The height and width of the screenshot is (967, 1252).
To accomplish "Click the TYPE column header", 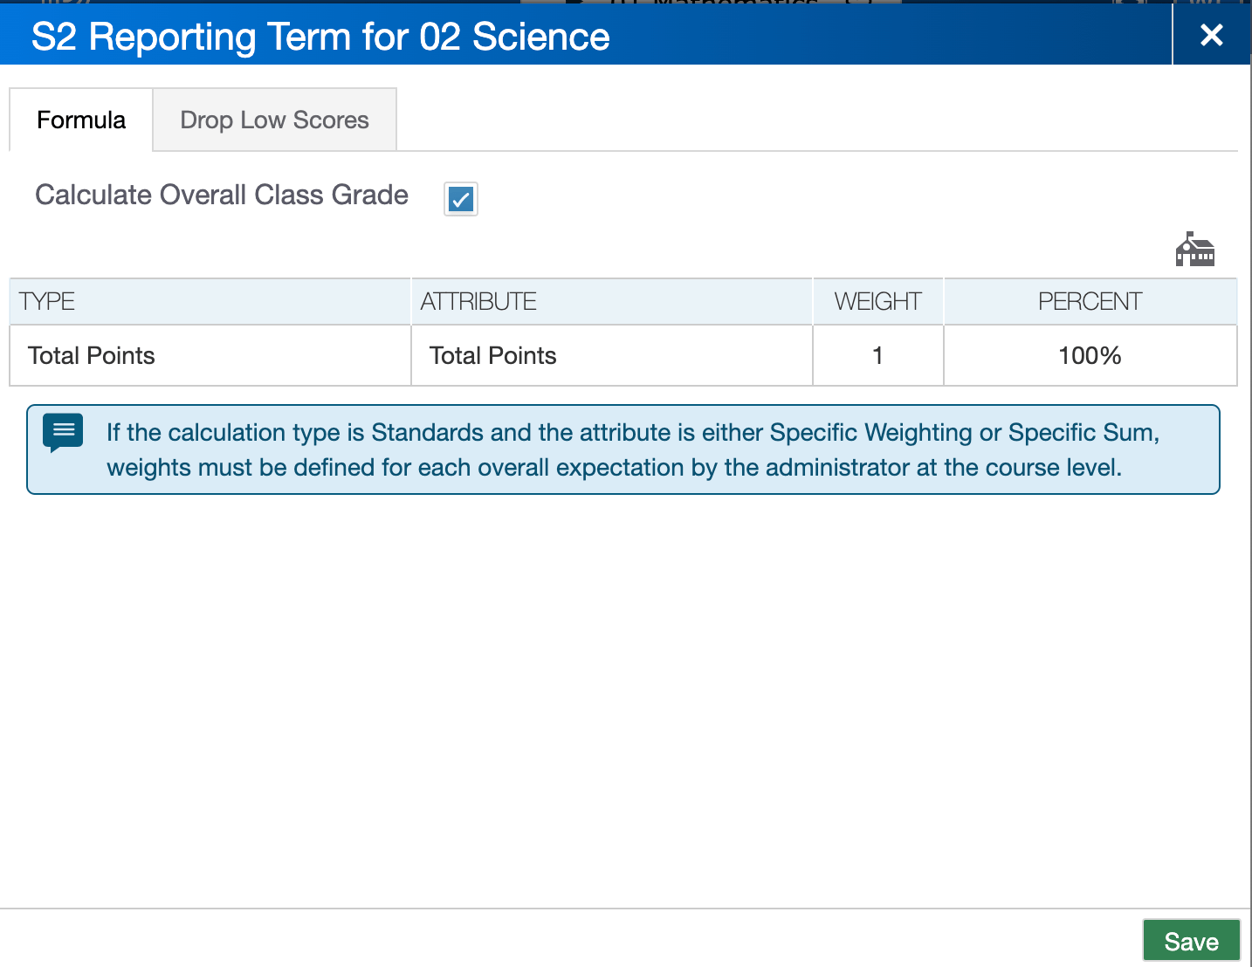I will pyautogui.click(x=46, y=301).
